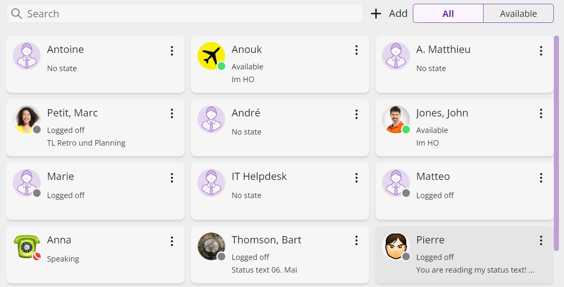The image size is (564, 287).
Task: Open the kebab menu on Jones, John card
Action: (x=541, y=113)
